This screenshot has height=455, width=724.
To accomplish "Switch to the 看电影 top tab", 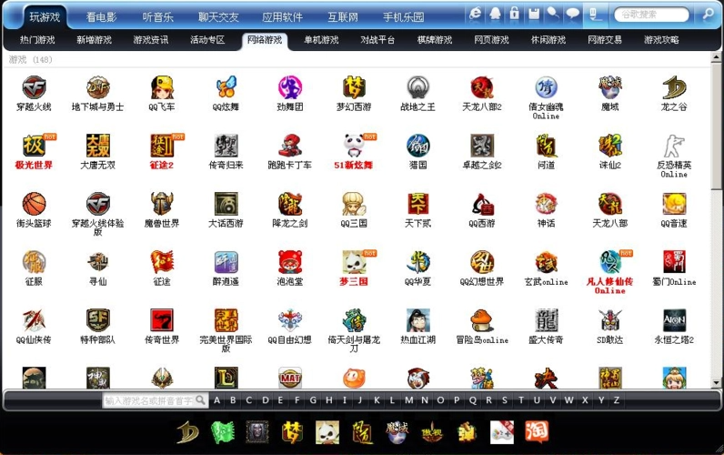I will click(101, 16).
